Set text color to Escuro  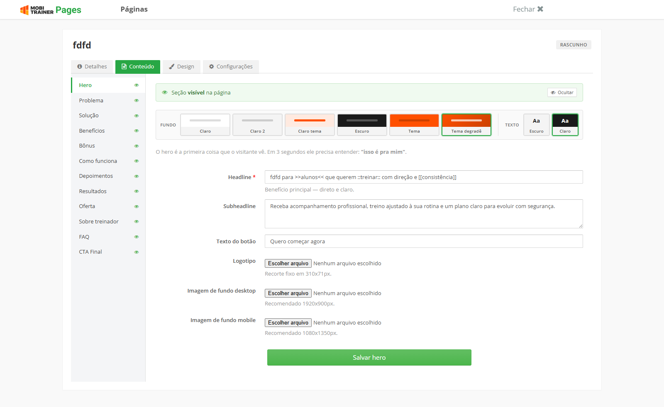(x=537, y=125)
